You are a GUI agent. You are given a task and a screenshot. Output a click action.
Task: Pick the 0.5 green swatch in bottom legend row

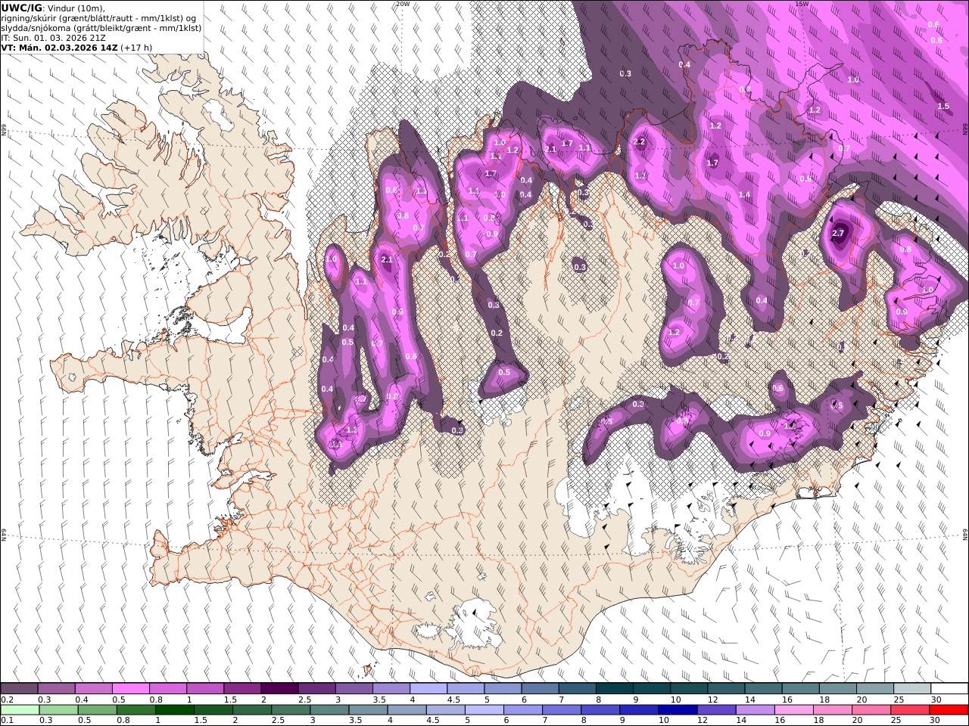tap(97, 710)
